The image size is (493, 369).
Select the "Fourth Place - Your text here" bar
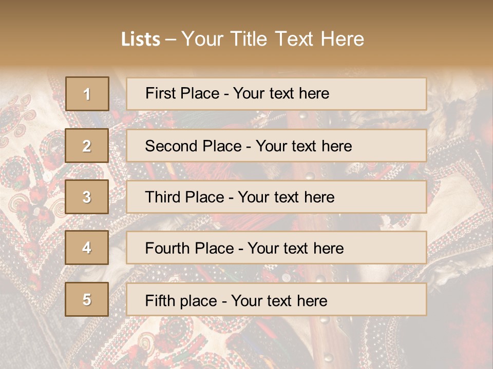(x=276, y=248)
